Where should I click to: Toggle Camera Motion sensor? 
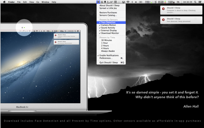pyautogui.click(x=111, y=25)
